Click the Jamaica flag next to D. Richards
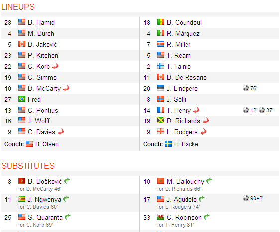The width and height of the screenshot is (280, 232). click(x=161, y=120)
